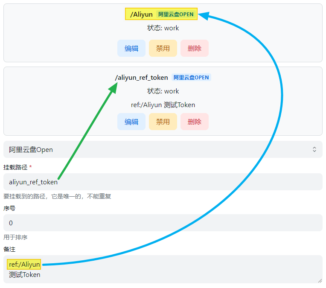Image resolution: width=326 pixels, height=288 pixels.
Task: Click the 备注 field label
Action: (x=9, y=249)
